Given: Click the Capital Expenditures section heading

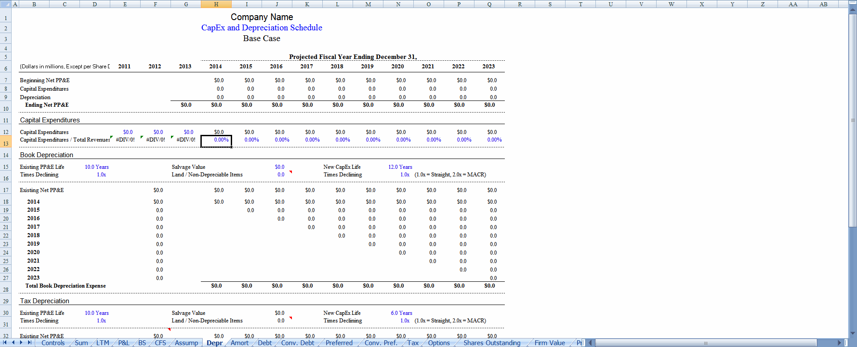Looking at the screenshot, I should pos(50,120).
